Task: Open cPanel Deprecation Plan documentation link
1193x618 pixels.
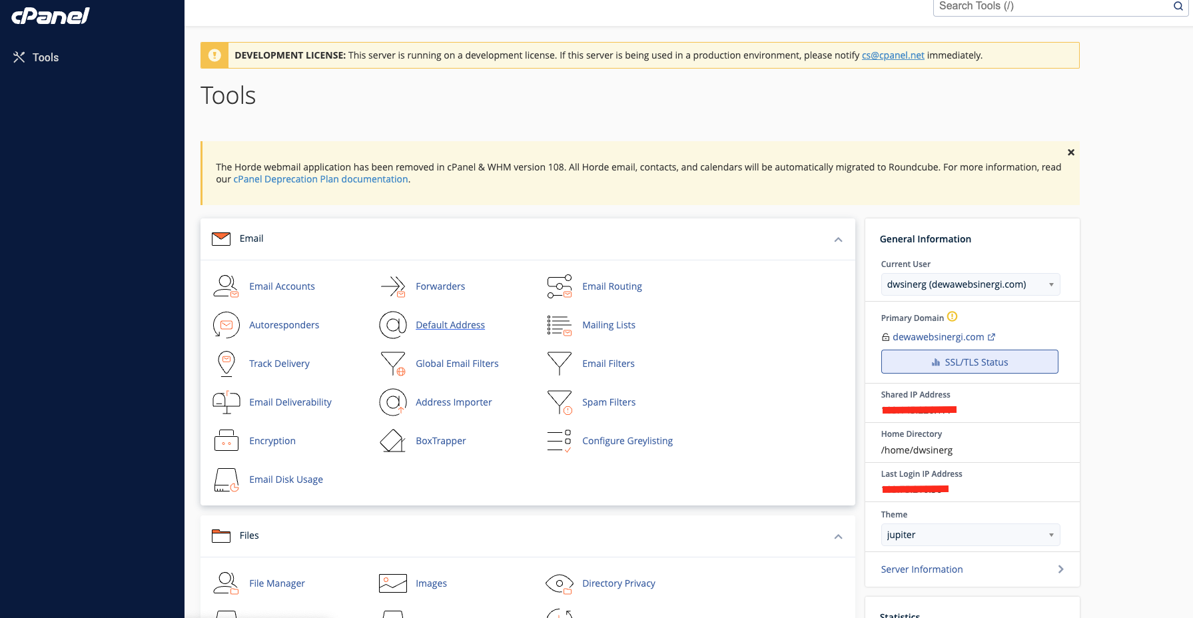Action: coord(320,179)
